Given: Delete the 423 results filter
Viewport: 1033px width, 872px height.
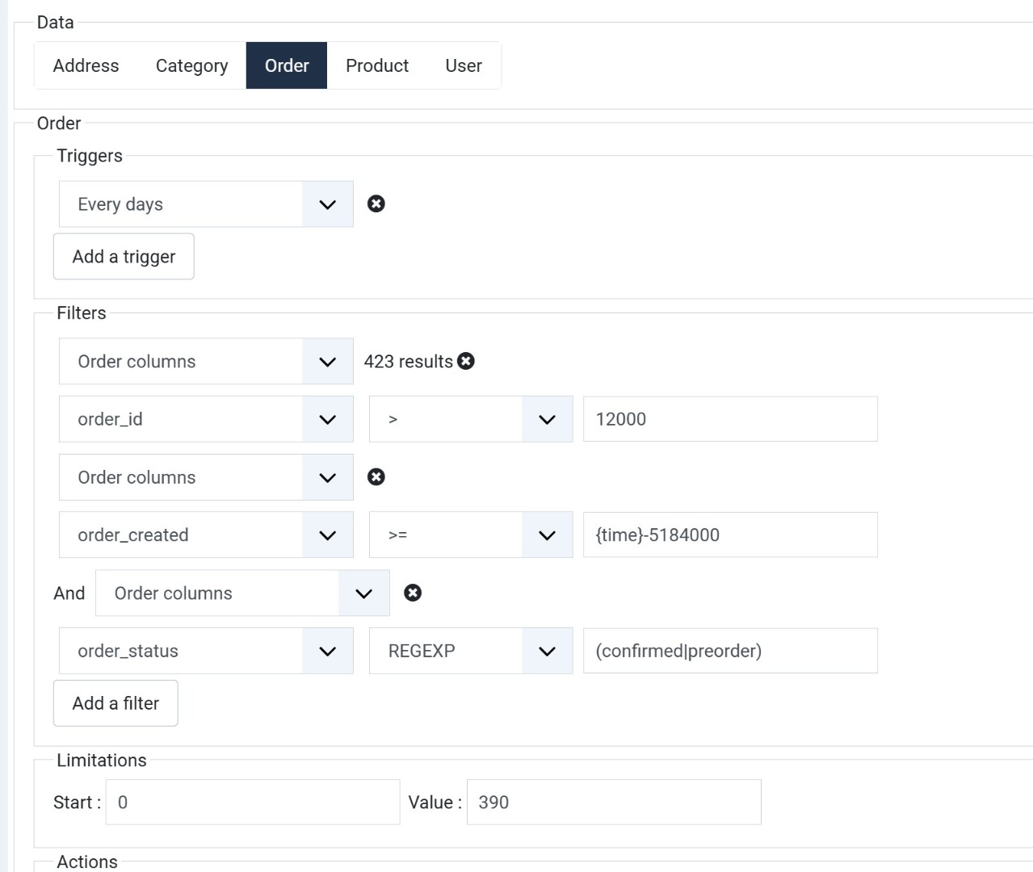Looking at the screenshot, I should (x=466, y=361).
